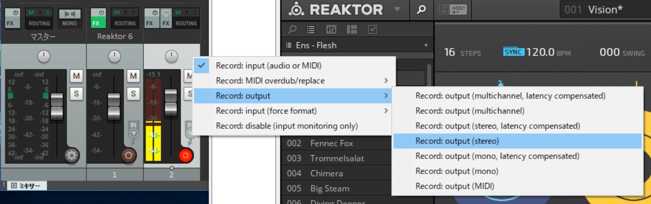Select the snapshot list view icon
The width and height of the screenshot is (651, 204).
(311, 30)
